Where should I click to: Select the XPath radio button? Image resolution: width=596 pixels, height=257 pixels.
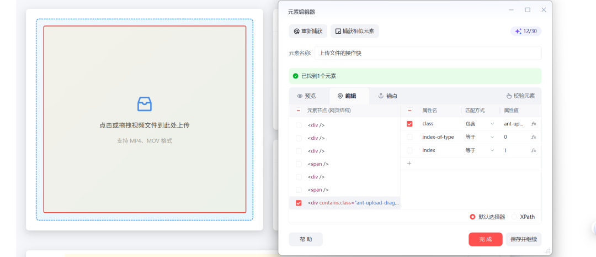point(514,217)
